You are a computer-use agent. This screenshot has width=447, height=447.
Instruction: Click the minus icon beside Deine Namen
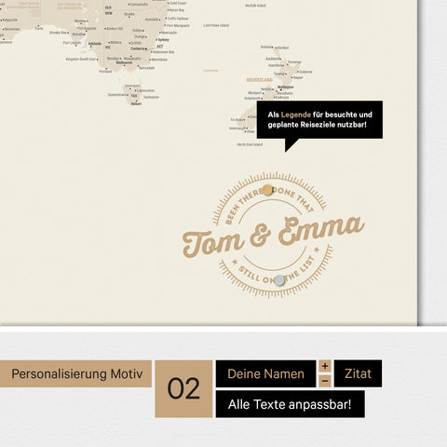tap(325, 381)
